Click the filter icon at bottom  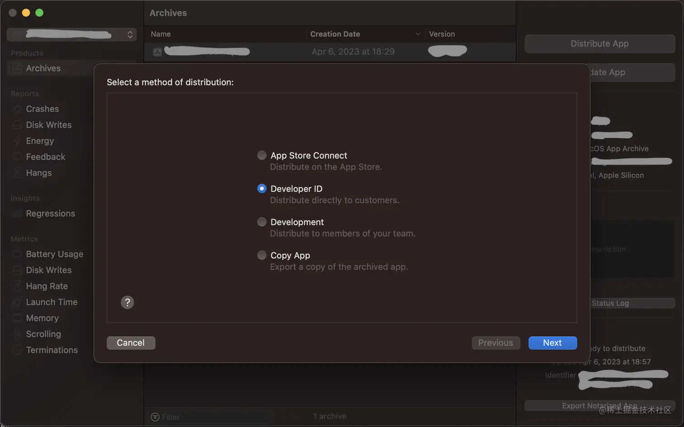[155, 417]
